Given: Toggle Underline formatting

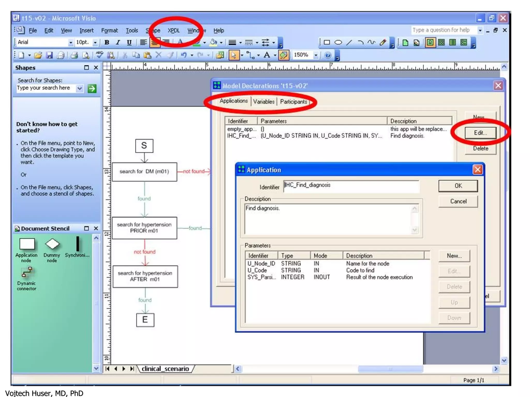Looking at the screenshot, I should click(x=129, y=42).
